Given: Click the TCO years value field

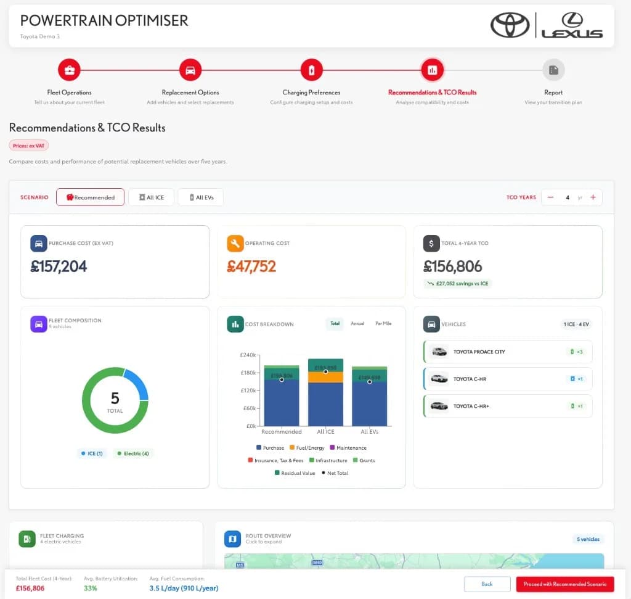Looking at the screenshot, I should click(568, 197).
